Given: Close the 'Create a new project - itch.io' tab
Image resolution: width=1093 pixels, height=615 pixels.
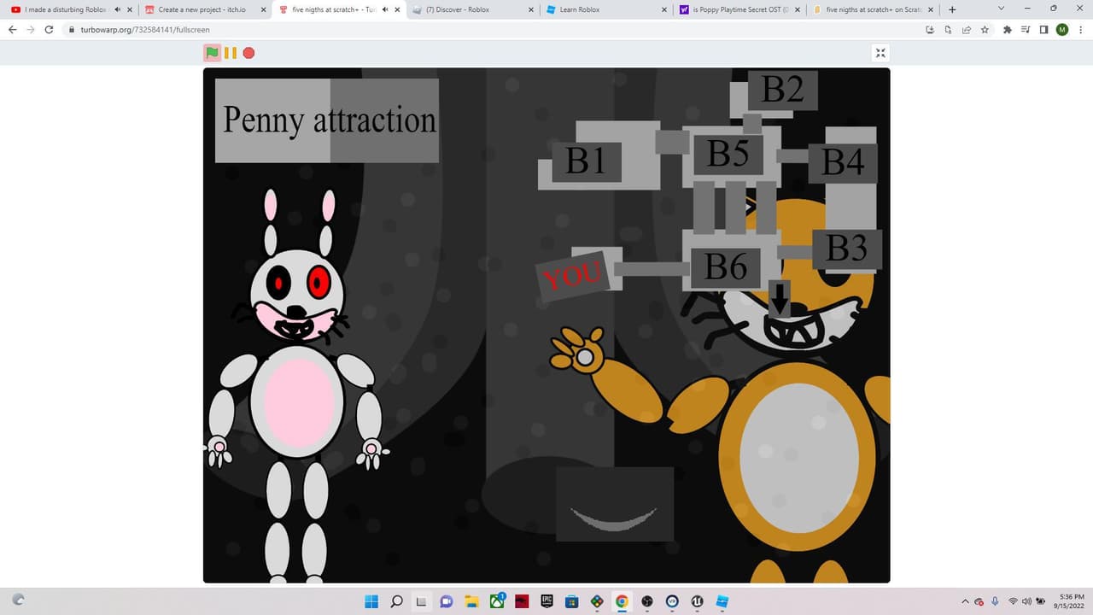Looking at the screenshot, I should pyautogui.click(x=263, y=9).
